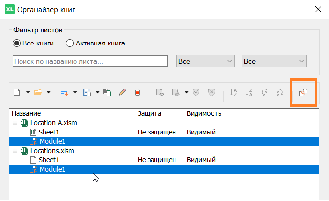Click the highlighted search sheets icon
Screen dimensions: 329x201
[x=303, y=92]
